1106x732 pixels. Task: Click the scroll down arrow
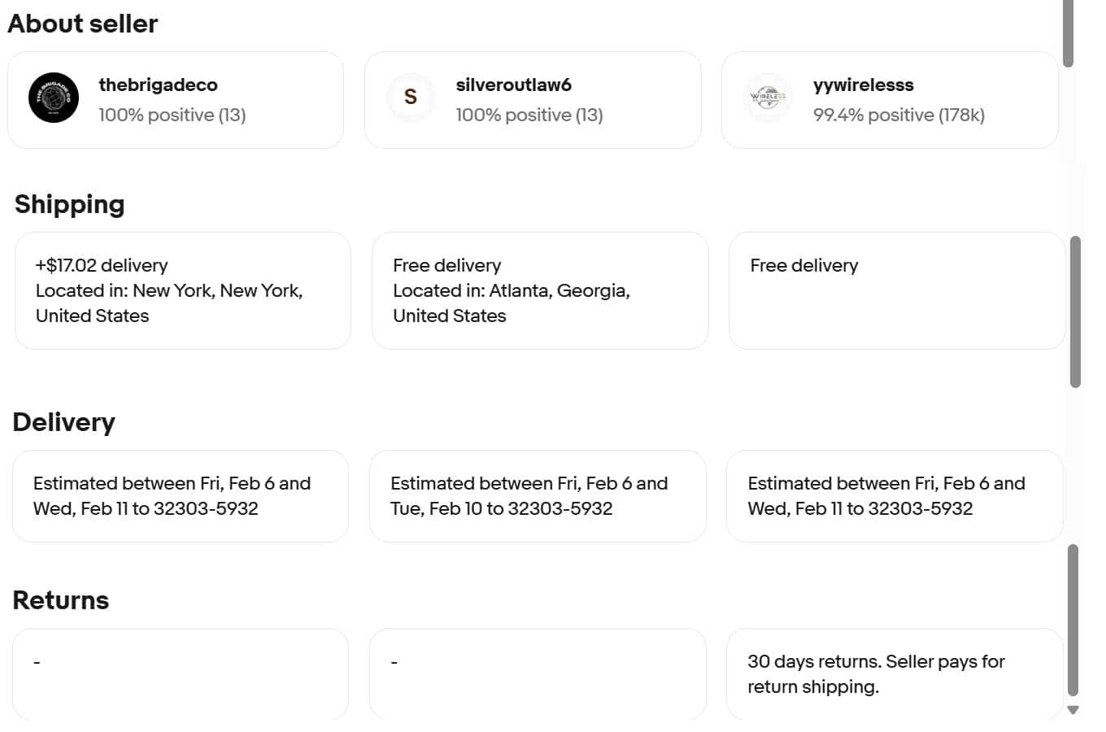pyautogui.click(x=1073, y=710)
